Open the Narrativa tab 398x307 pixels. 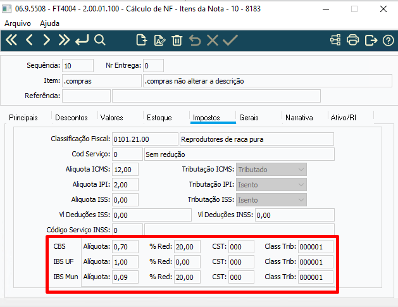299,118
